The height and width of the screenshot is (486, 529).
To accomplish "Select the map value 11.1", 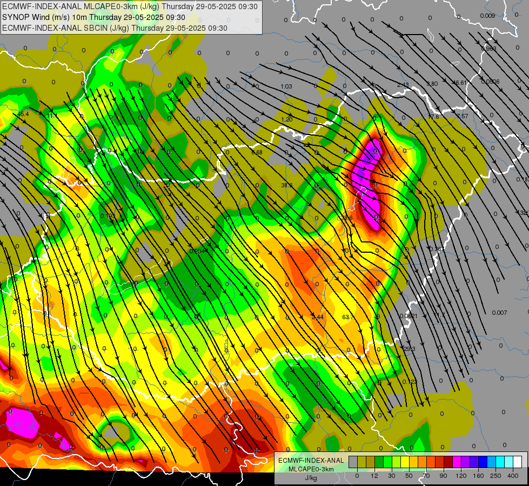I will [x=52, y=116].
